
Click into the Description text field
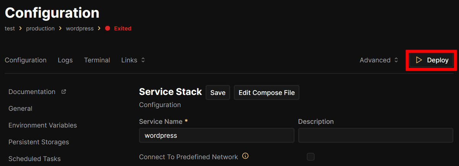[376, 135]
